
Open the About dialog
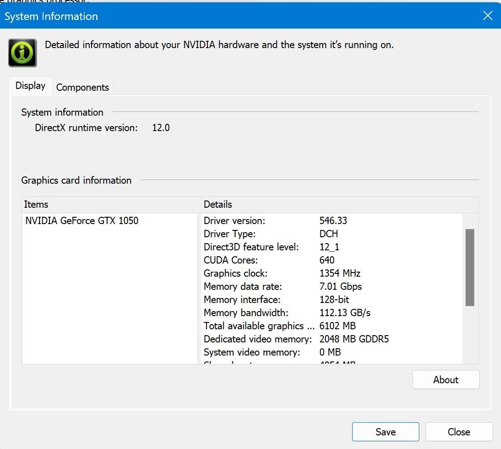click(x=446, y=380)
